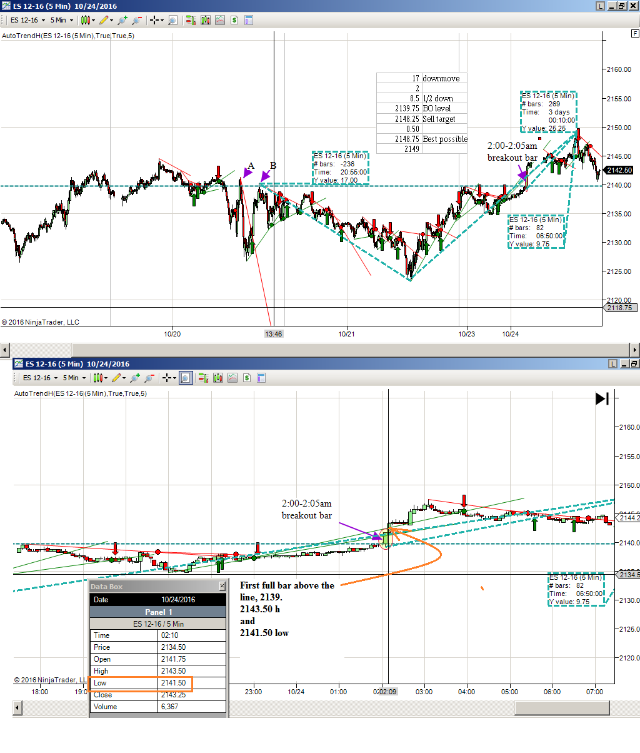Click '2:00-2:05am breakout bar' label in top chart

(x=512, y=151)
